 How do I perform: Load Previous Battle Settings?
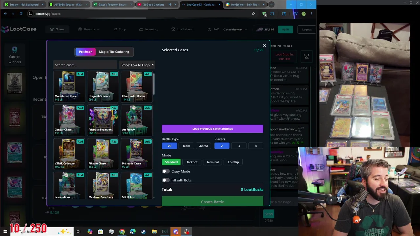(x=212, y=129)
